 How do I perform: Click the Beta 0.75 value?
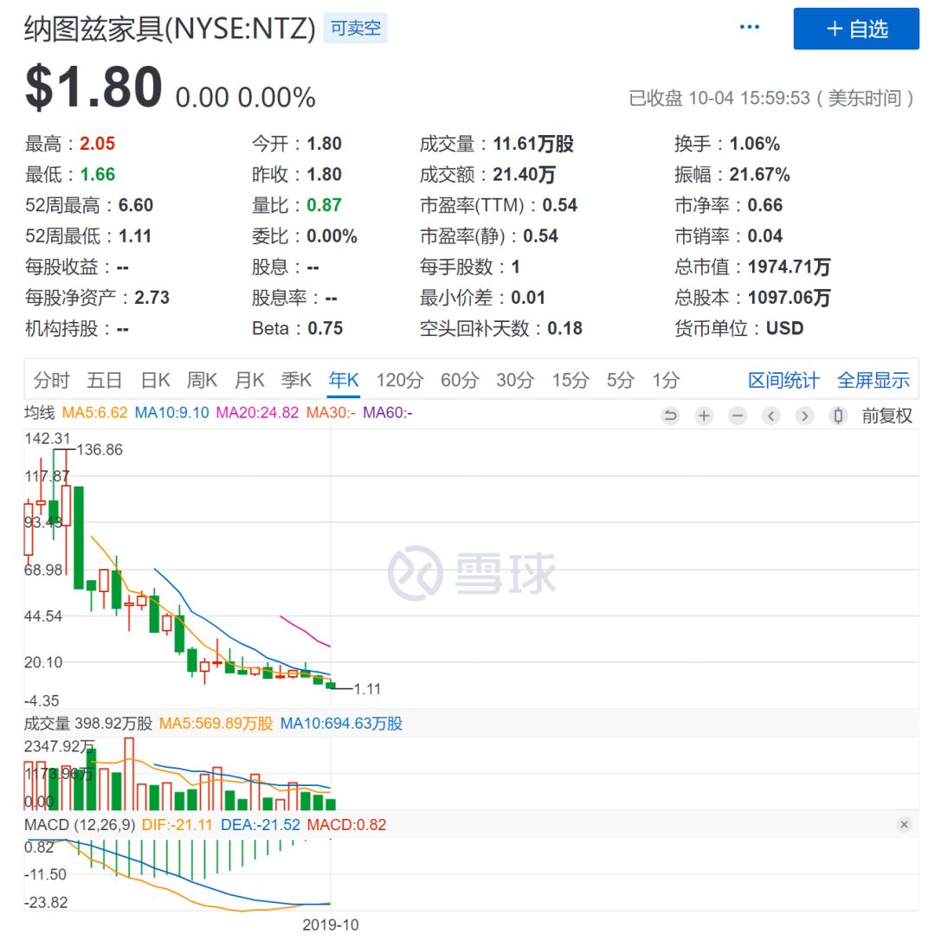(325, 329)
